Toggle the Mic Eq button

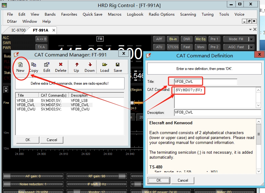pos(201,39)
